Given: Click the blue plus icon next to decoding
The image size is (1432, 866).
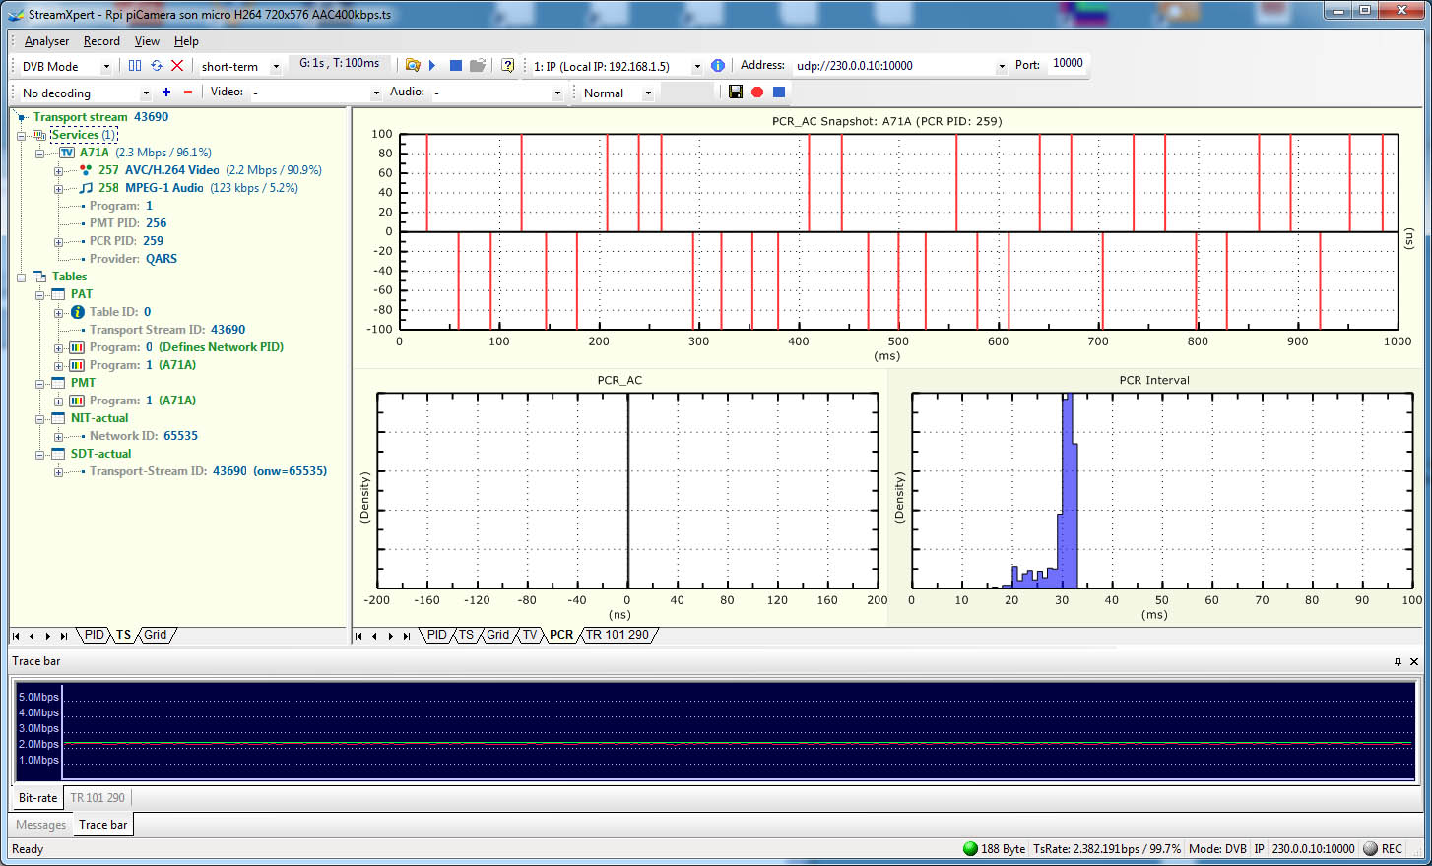Looking at the screenshot, I should coord(166,93).
